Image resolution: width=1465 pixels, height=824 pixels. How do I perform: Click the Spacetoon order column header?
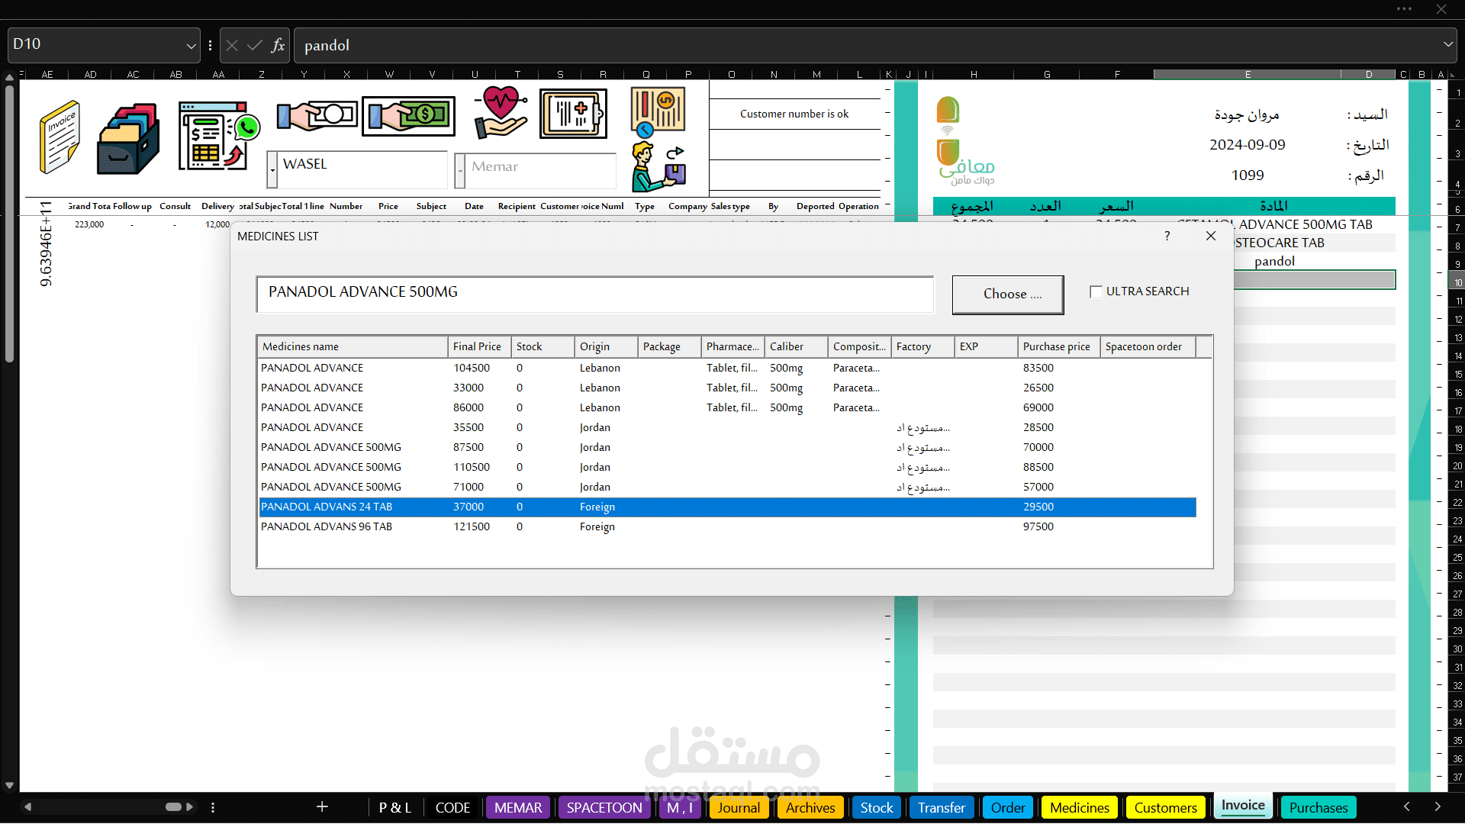point(1148,346)
